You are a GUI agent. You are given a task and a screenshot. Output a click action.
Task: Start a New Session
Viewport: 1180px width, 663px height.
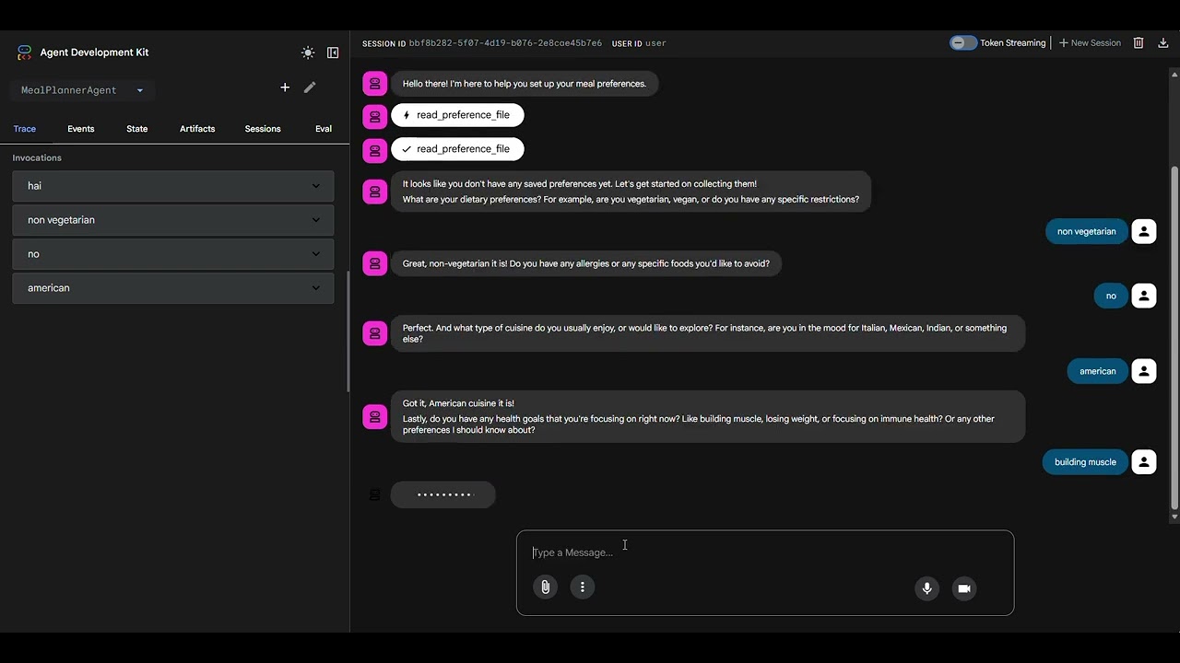coord(1090,43)
